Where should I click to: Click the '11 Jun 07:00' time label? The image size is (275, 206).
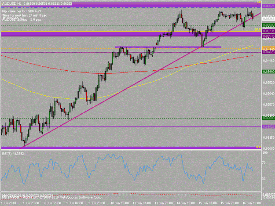point(142,203)
